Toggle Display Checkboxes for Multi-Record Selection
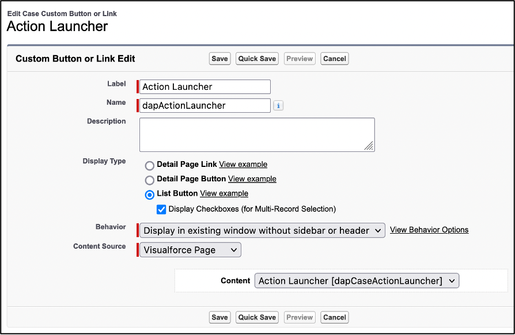 pos(161,210)
